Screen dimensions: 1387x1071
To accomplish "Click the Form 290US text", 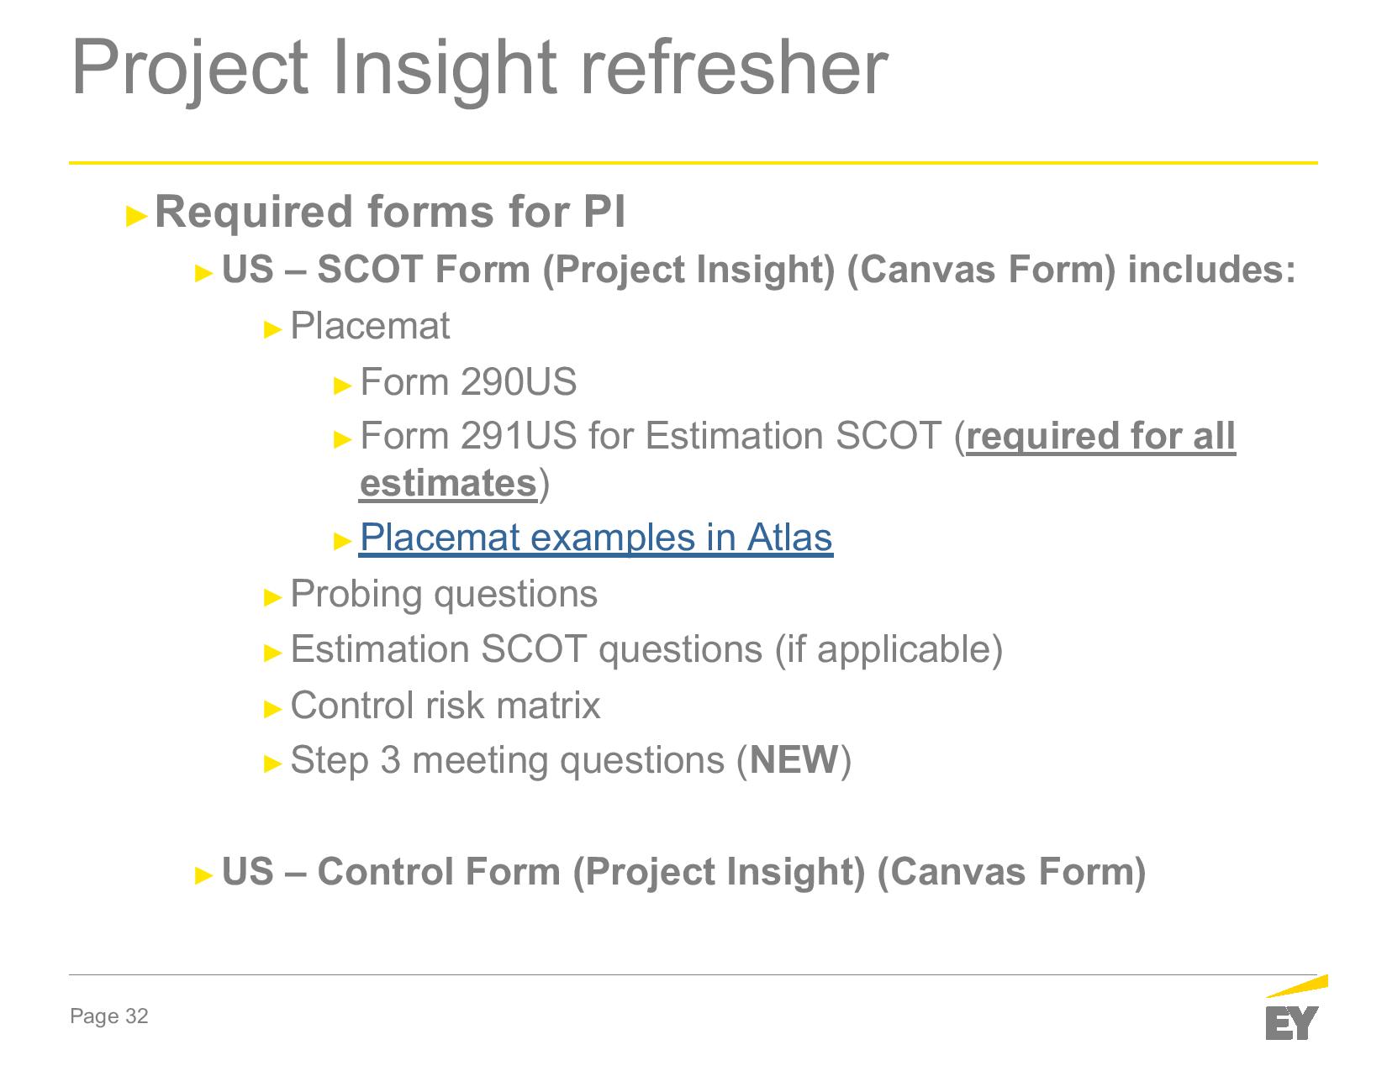I will pos(468,383).
